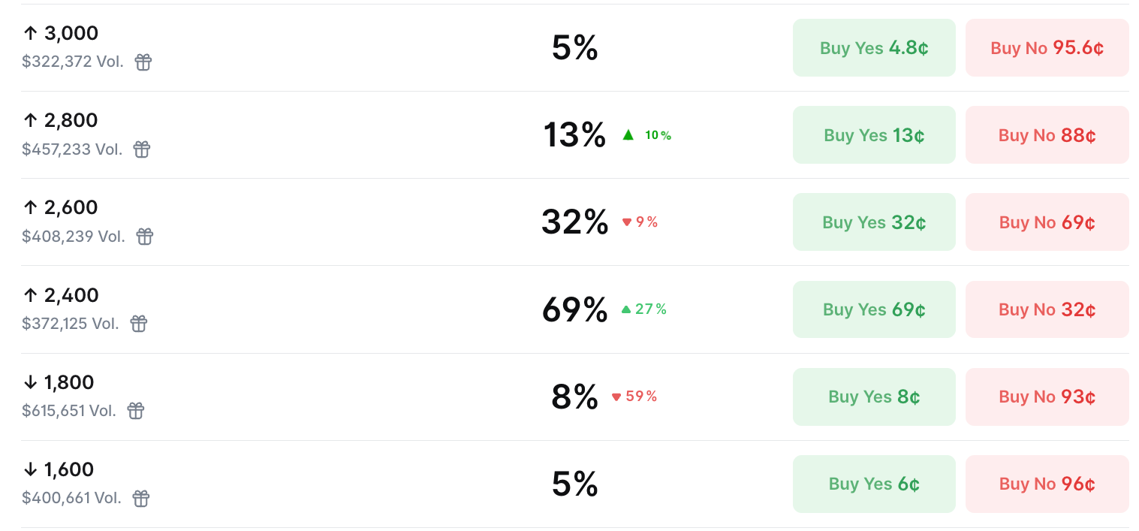Click Buy No 96¢ on the 1,600 row
Viewport: 1139px width, 531px height.
[x=1047, y=484]
